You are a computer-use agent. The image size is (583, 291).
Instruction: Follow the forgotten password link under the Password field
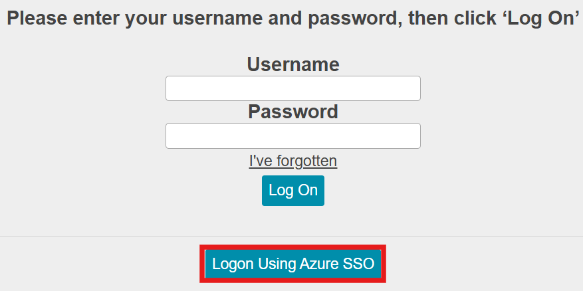293,161
